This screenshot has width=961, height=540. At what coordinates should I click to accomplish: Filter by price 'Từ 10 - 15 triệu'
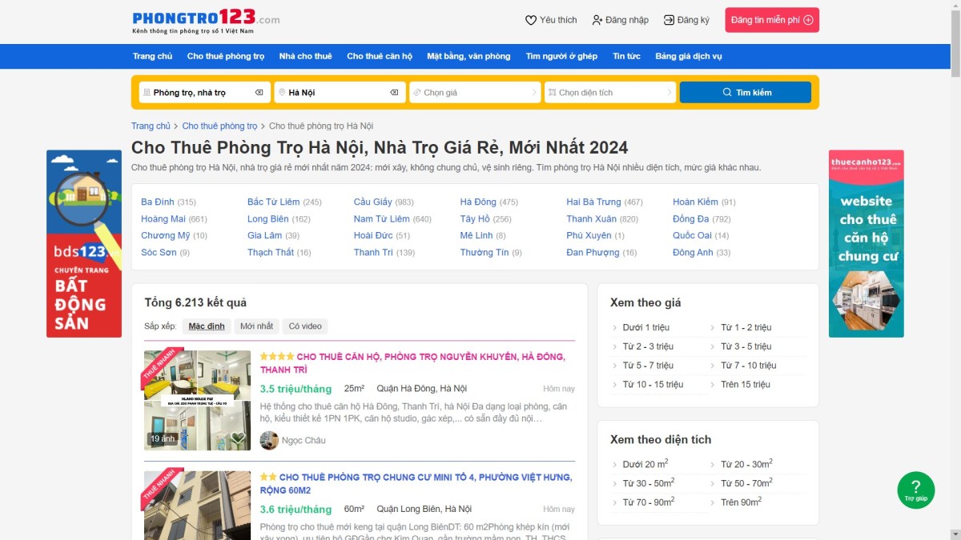(653, 385)
